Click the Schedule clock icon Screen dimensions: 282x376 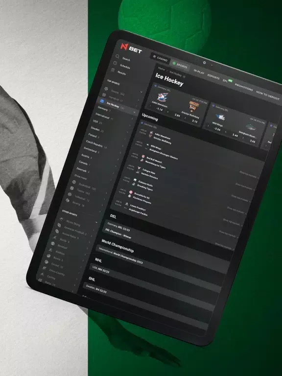click(x=115, y=63)
